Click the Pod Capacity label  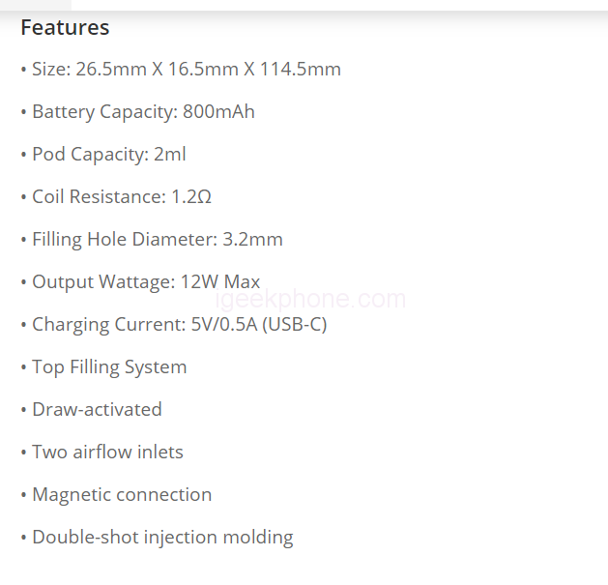pos(90,155)
